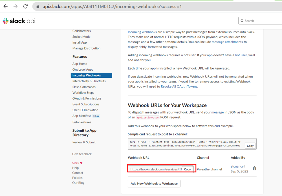Click the Webhook URL text field
This screenshot has width=282, height=196.
[155, 169]
